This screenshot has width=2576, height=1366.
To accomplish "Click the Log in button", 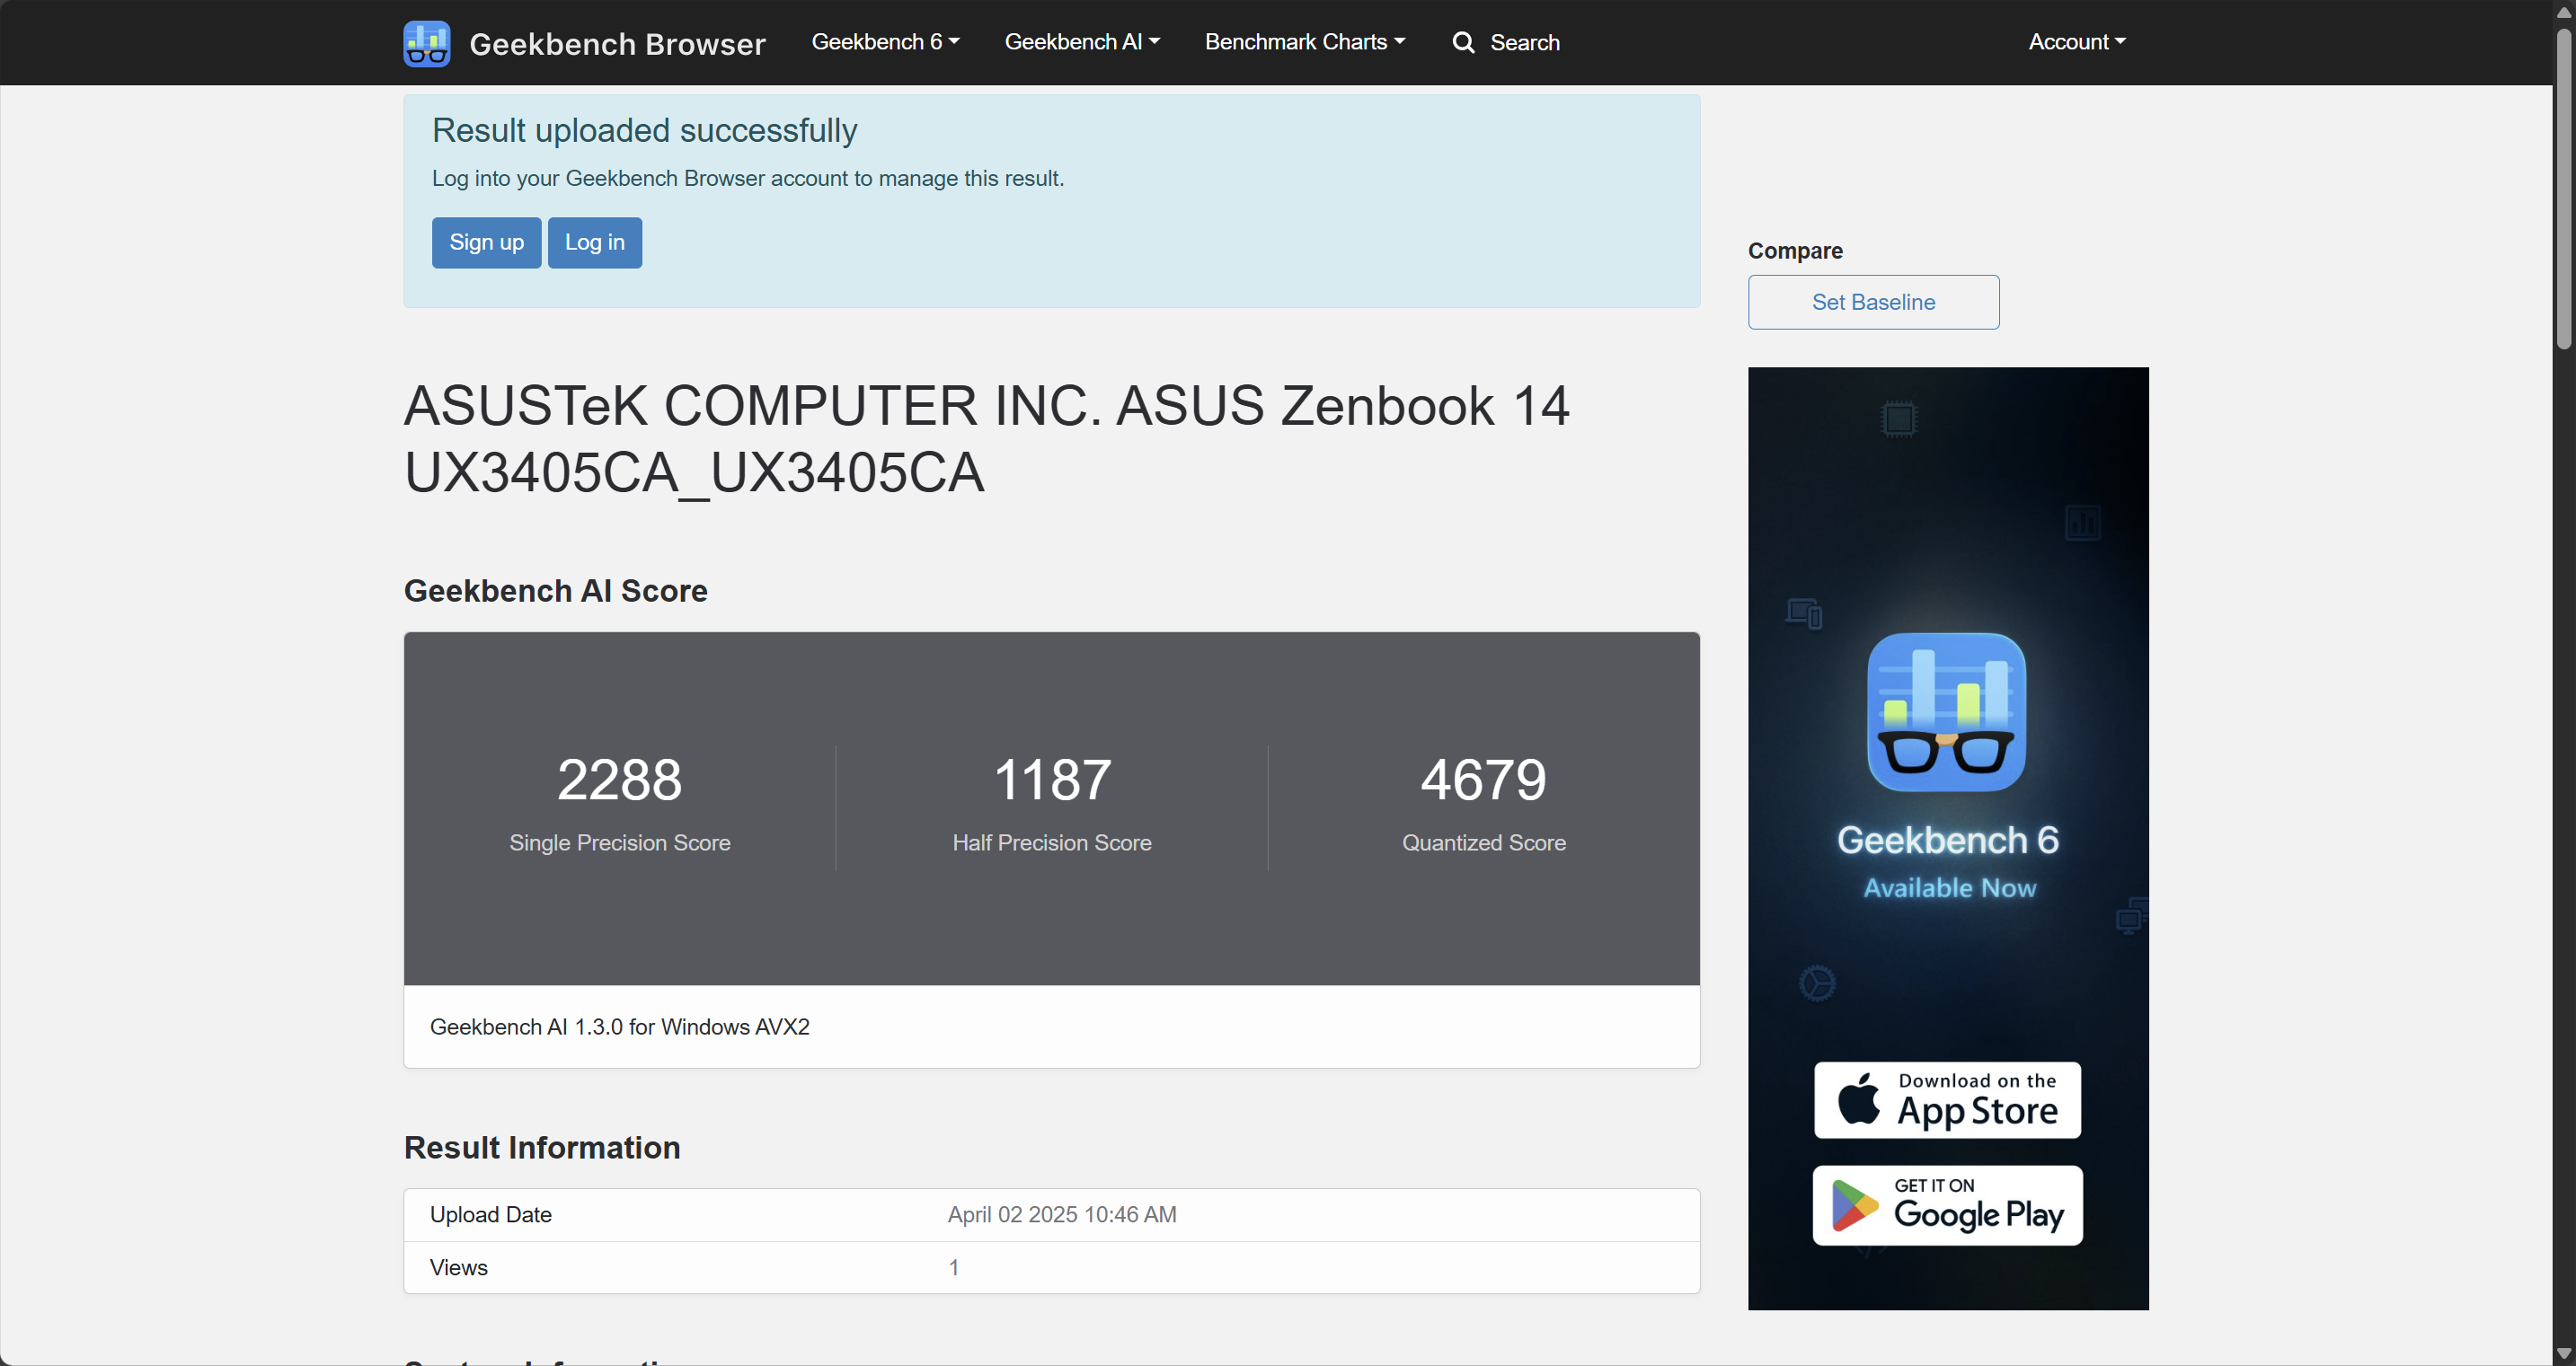I will point(595,242).
